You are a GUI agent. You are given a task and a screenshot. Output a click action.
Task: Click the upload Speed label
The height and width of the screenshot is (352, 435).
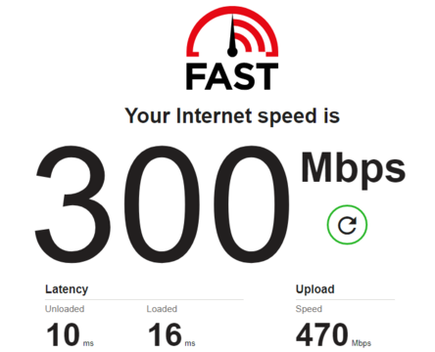309,309
